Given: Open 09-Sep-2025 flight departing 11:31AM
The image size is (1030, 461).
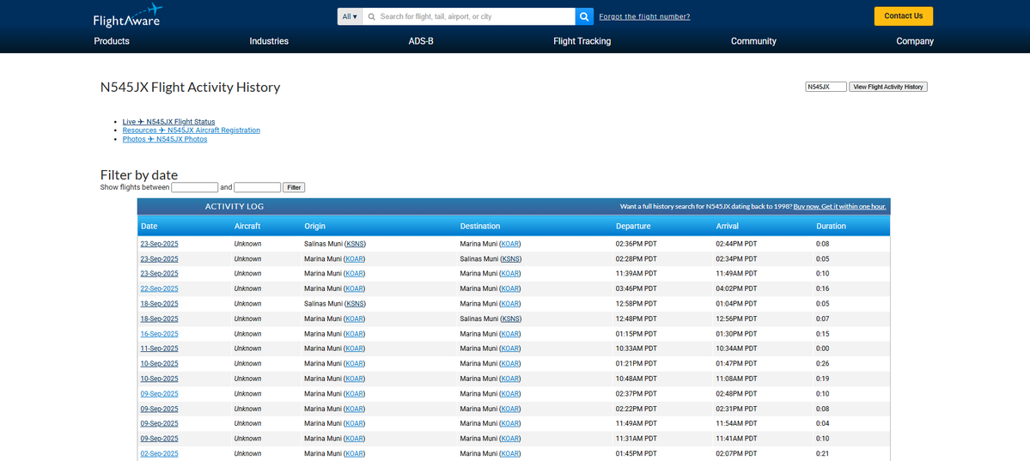Looking at the screenshot, I should (x=159, y=439).
